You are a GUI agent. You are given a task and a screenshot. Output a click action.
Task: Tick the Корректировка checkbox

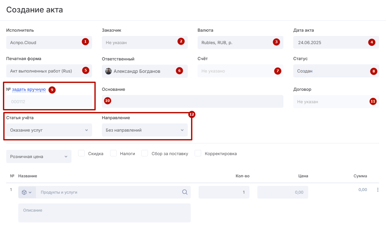pyautogui.click(x=198, y=153)
